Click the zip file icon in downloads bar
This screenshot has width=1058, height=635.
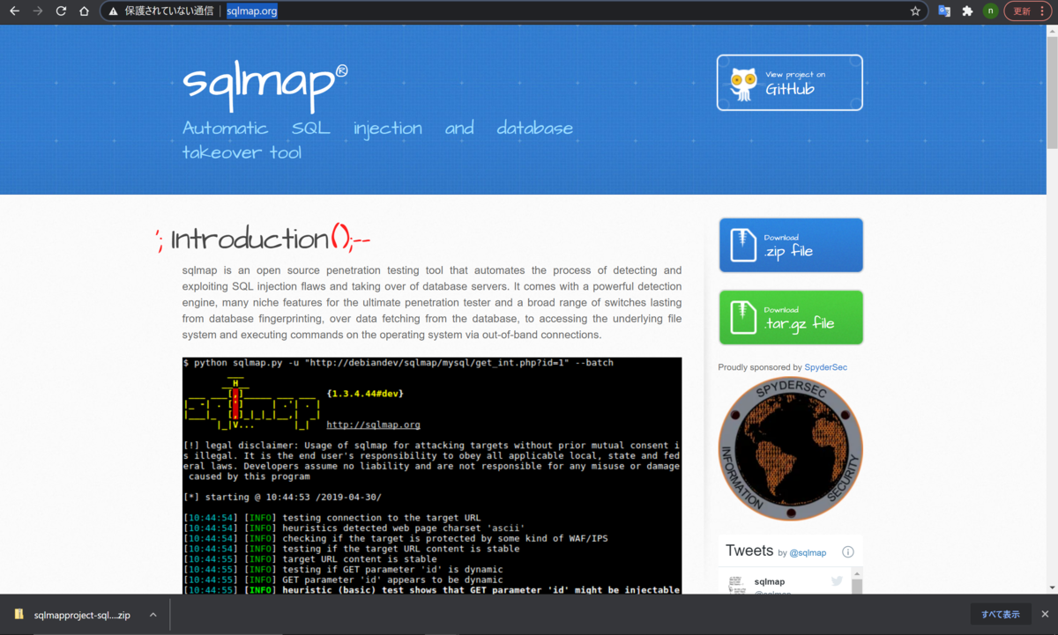tap(19, 615)
